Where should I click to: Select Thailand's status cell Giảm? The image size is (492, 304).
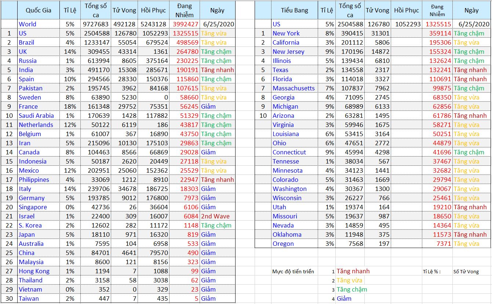[x=217, y=280]
